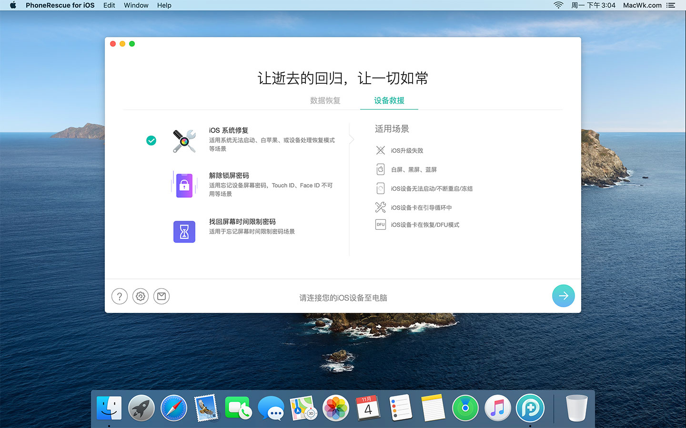This screenshot has width=686, height=428.
Task: Click the iOS升级失败 scenario icon
Action: tap(380, 150)
